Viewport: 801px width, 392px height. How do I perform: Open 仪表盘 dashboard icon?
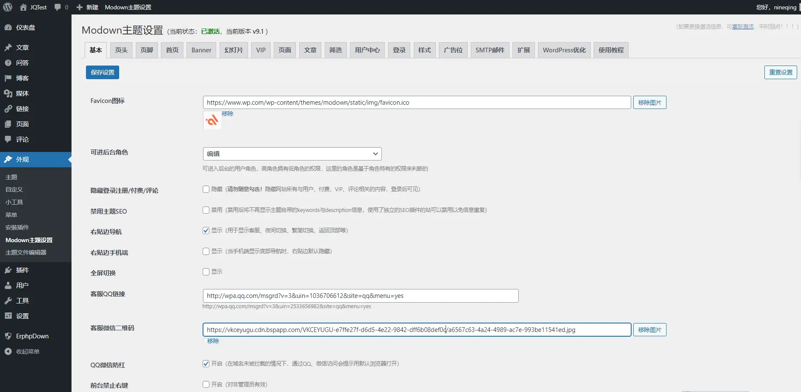coord(8,27)
